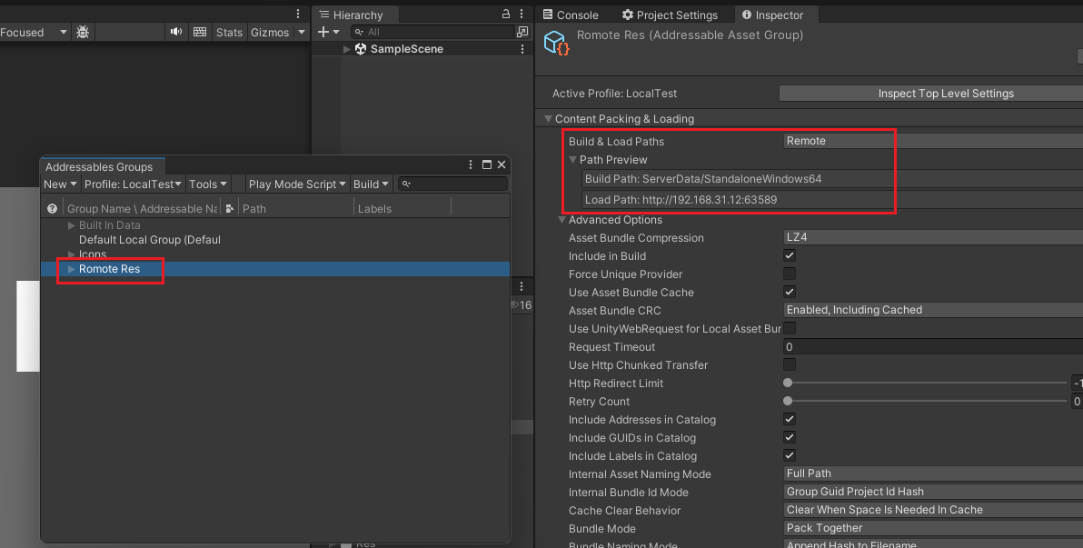Open the Game view three-dot options menu
1083x548 pixels.
coord(298,14)
